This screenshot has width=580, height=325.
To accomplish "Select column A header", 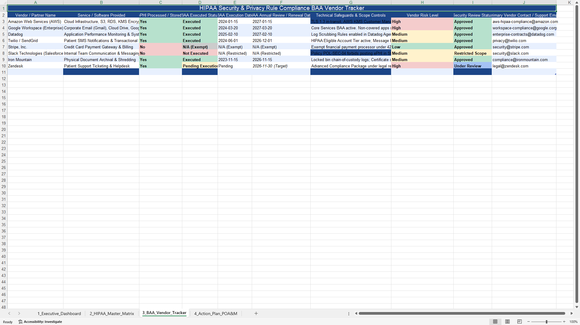I will click(35, 2).
